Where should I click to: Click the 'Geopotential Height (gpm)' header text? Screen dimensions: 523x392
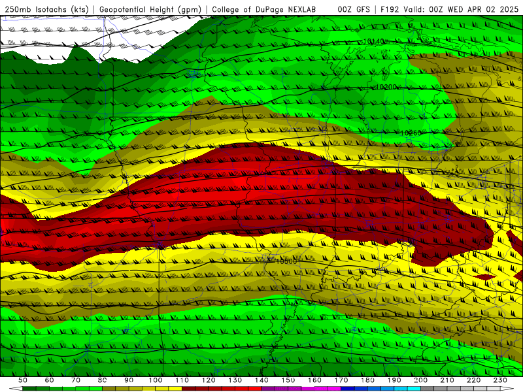[150, 10]
